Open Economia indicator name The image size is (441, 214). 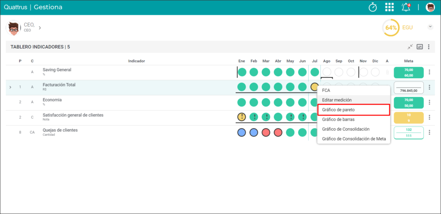52,100
